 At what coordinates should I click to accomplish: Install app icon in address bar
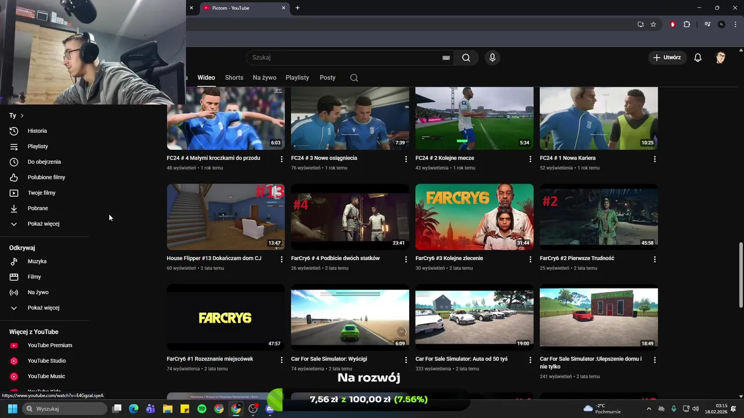point(641,24)
